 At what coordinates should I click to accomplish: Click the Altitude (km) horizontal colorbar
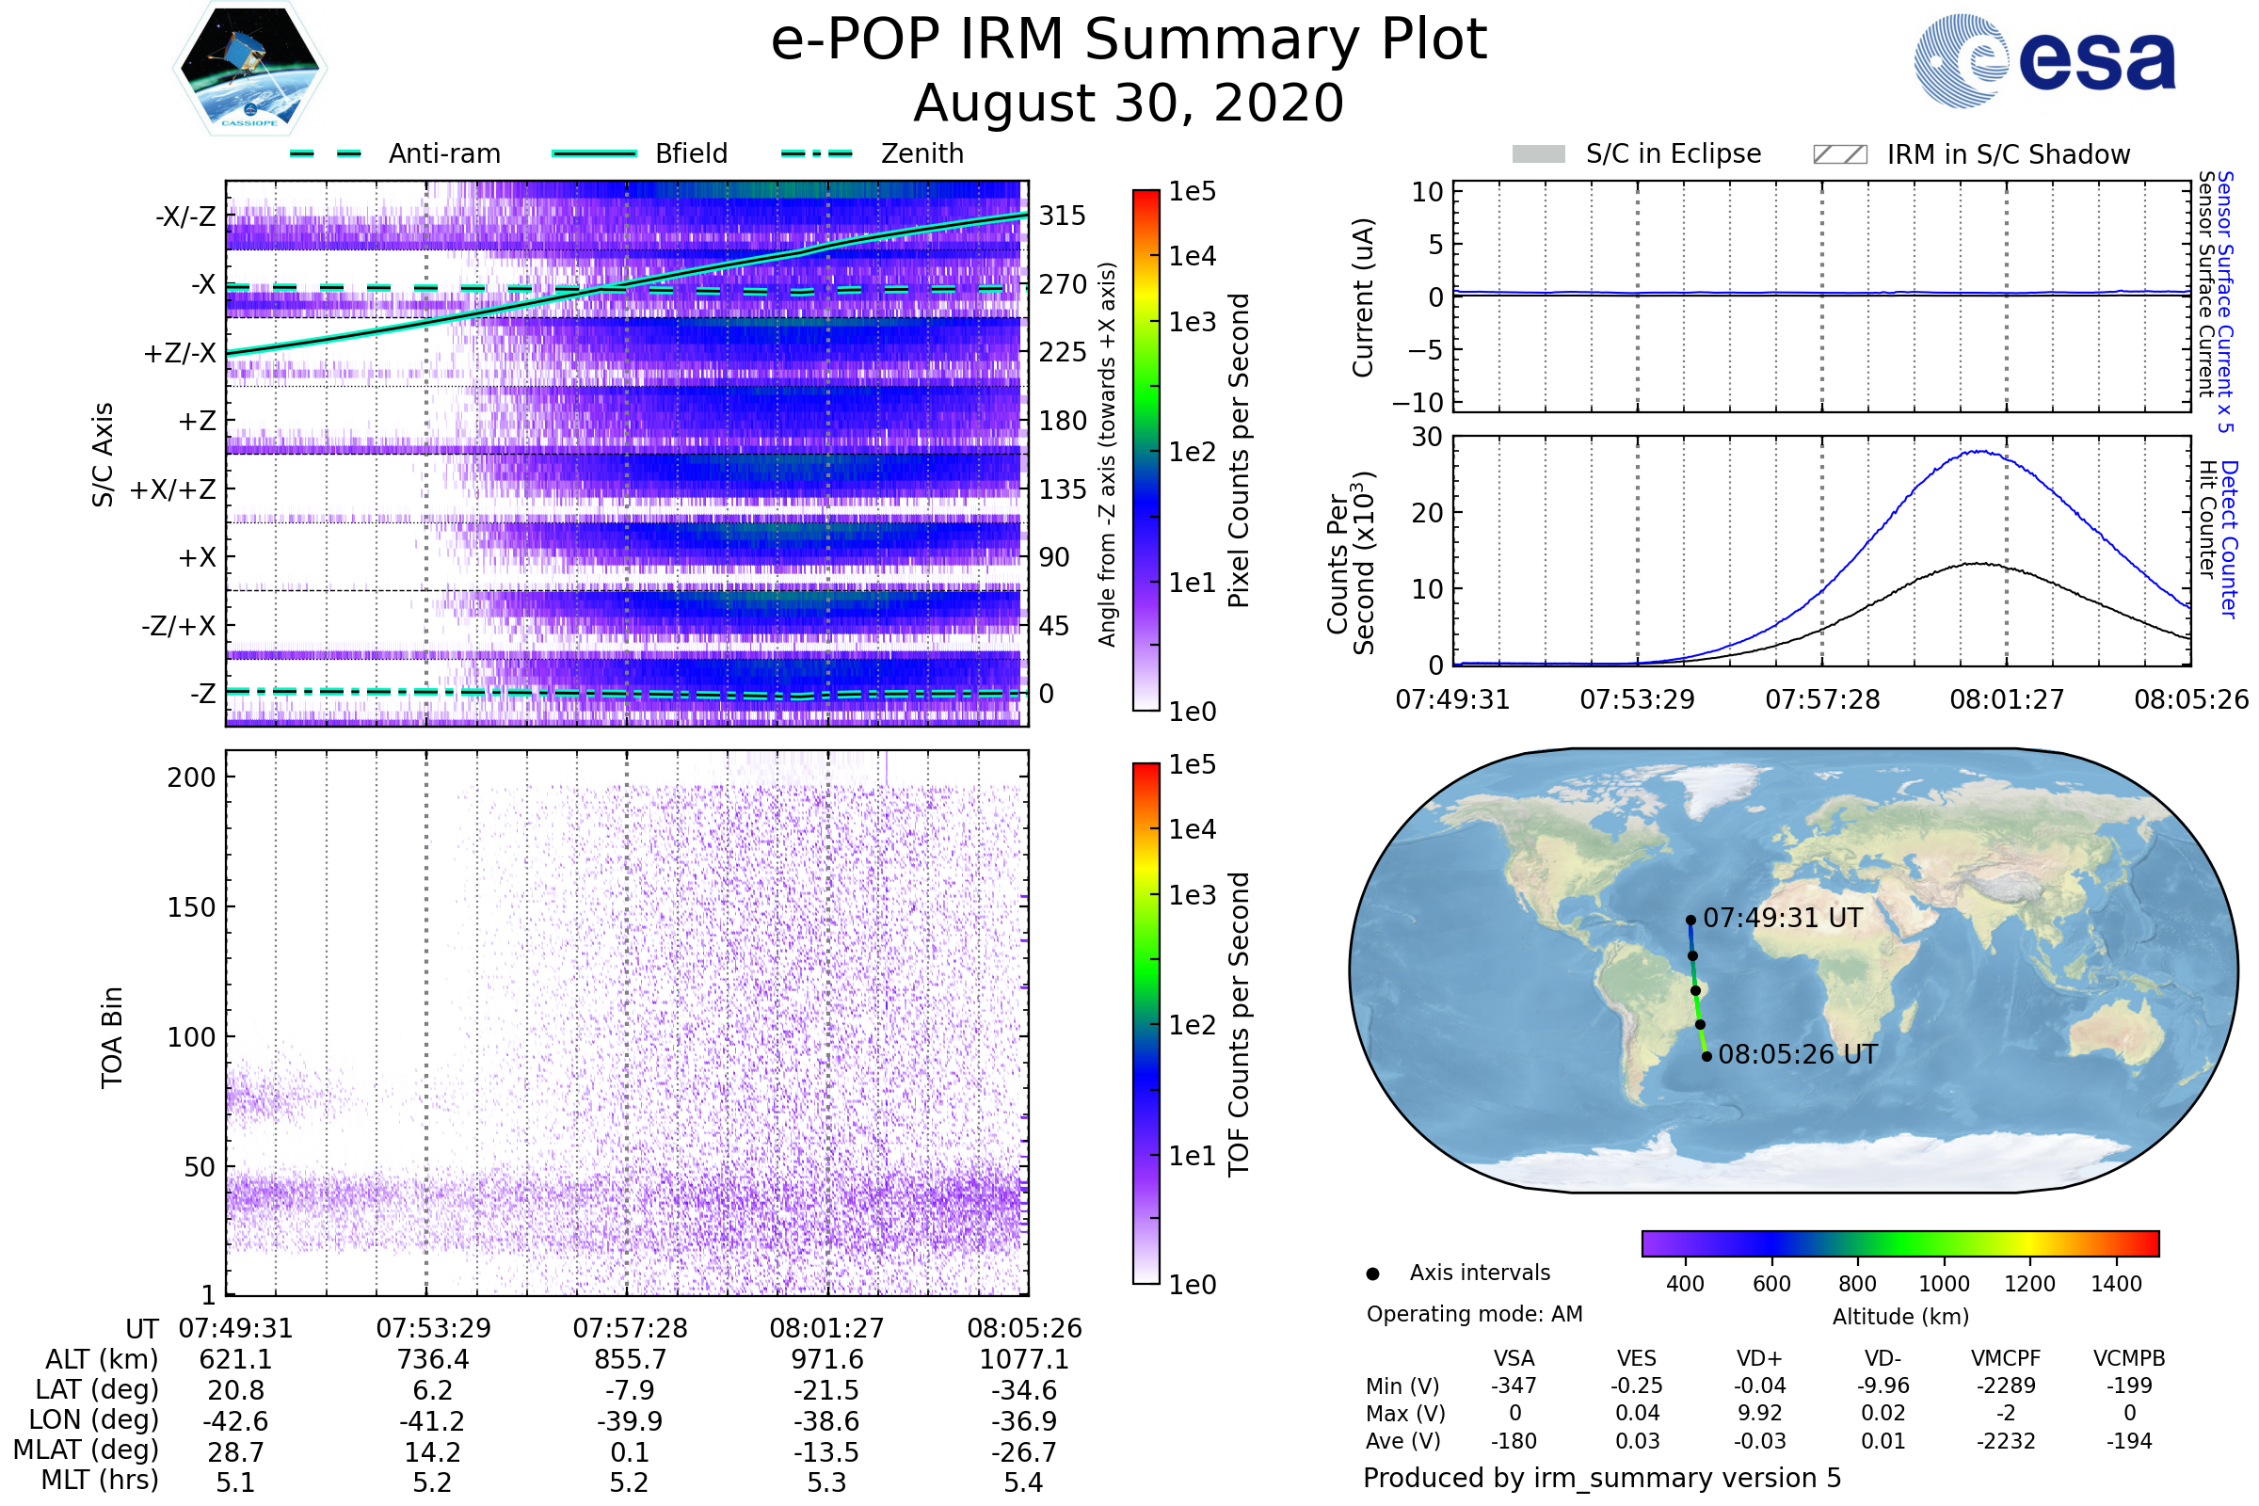tap(1900, 1243)
